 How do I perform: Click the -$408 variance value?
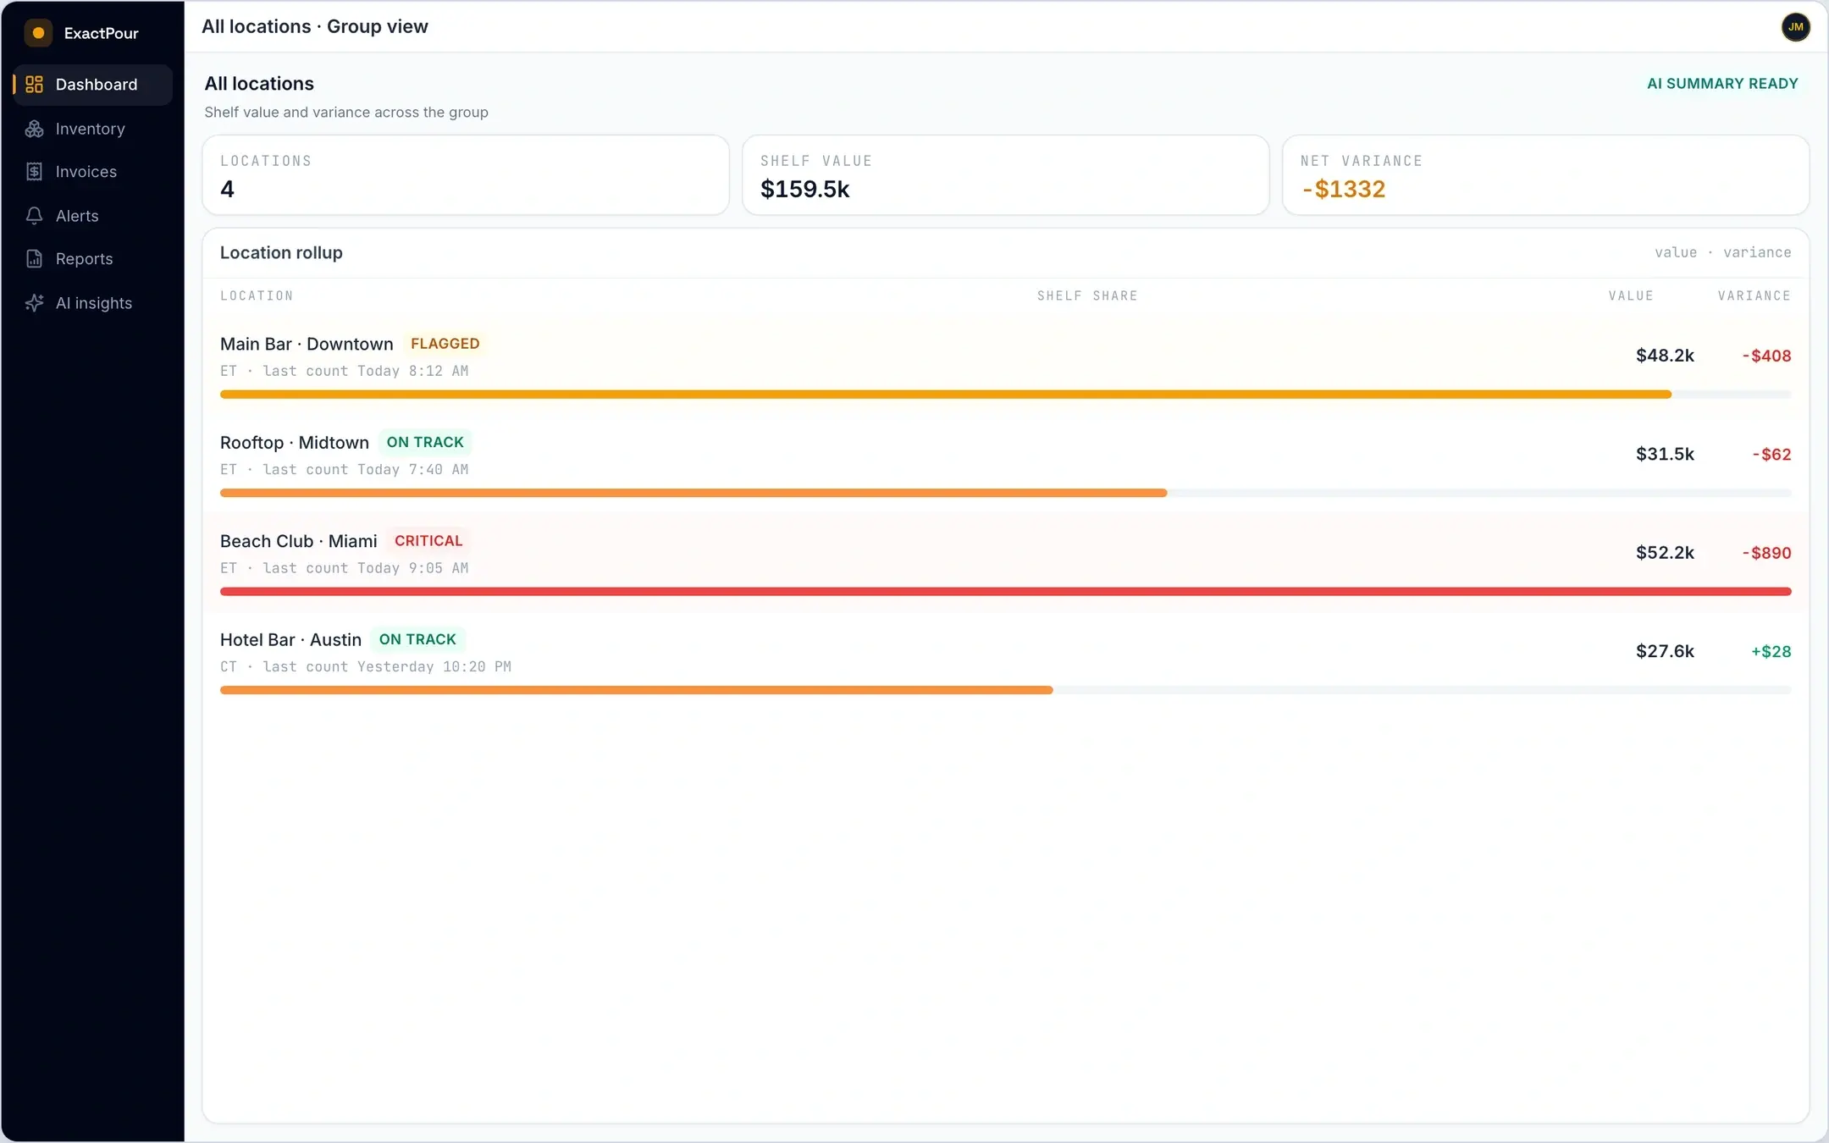click(x=1766, y=356)
